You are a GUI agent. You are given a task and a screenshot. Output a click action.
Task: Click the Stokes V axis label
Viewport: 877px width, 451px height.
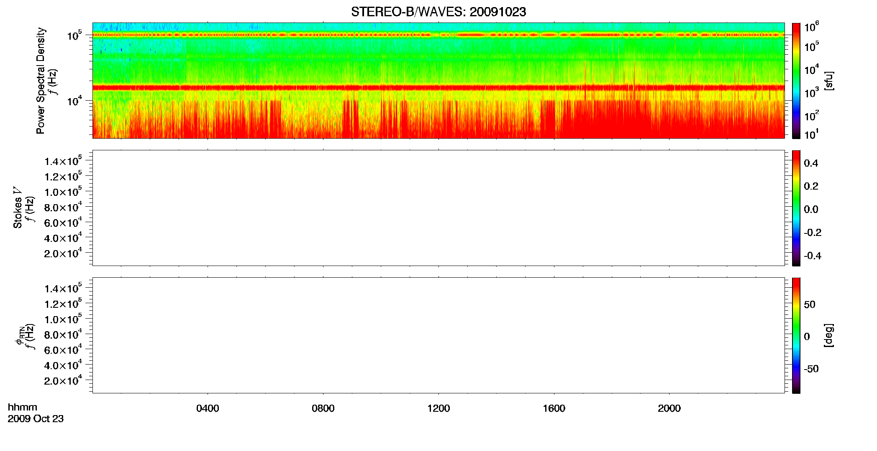18,208
